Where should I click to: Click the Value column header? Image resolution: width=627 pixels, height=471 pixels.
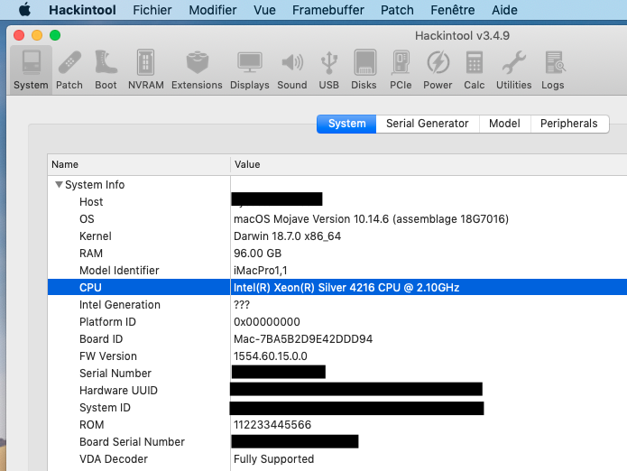(x=429, y=164)
